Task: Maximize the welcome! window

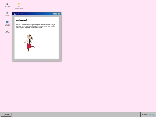Action: click(56, 14)
